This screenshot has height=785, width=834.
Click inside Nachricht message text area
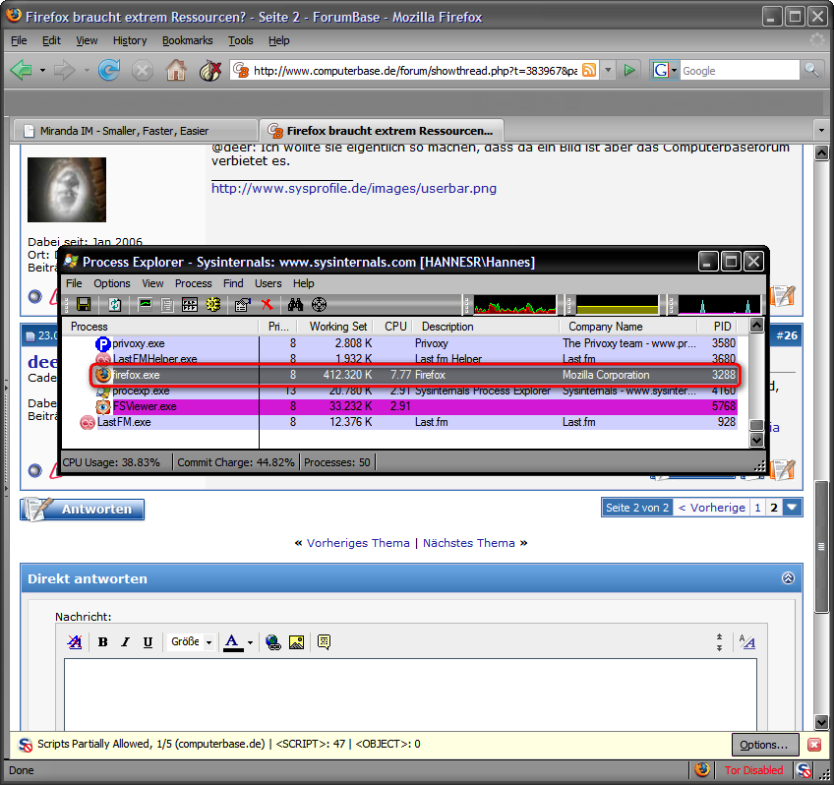point(410,694)
